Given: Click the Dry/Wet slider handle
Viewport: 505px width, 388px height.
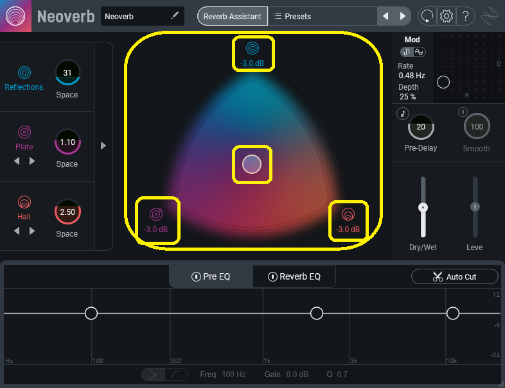Looking at the screenshot, I should pos(423,208).
